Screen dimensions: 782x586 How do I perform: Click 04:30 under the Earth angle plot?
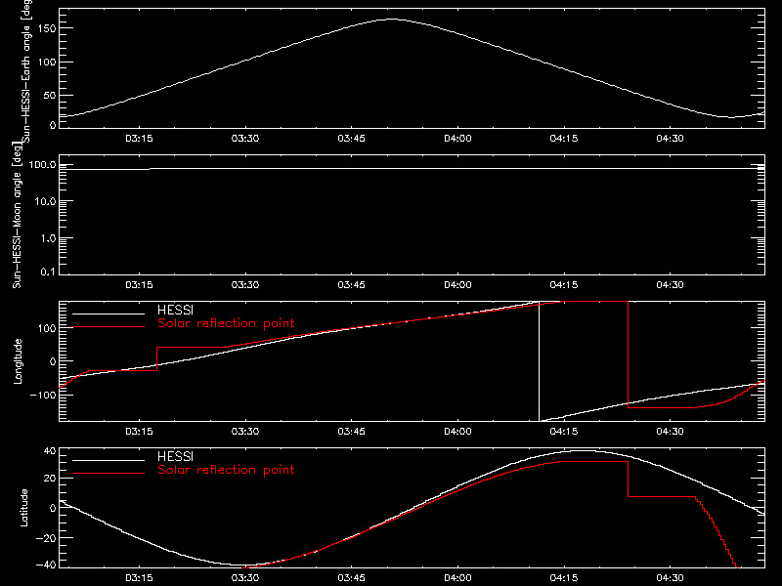click(x=670, y=139)
